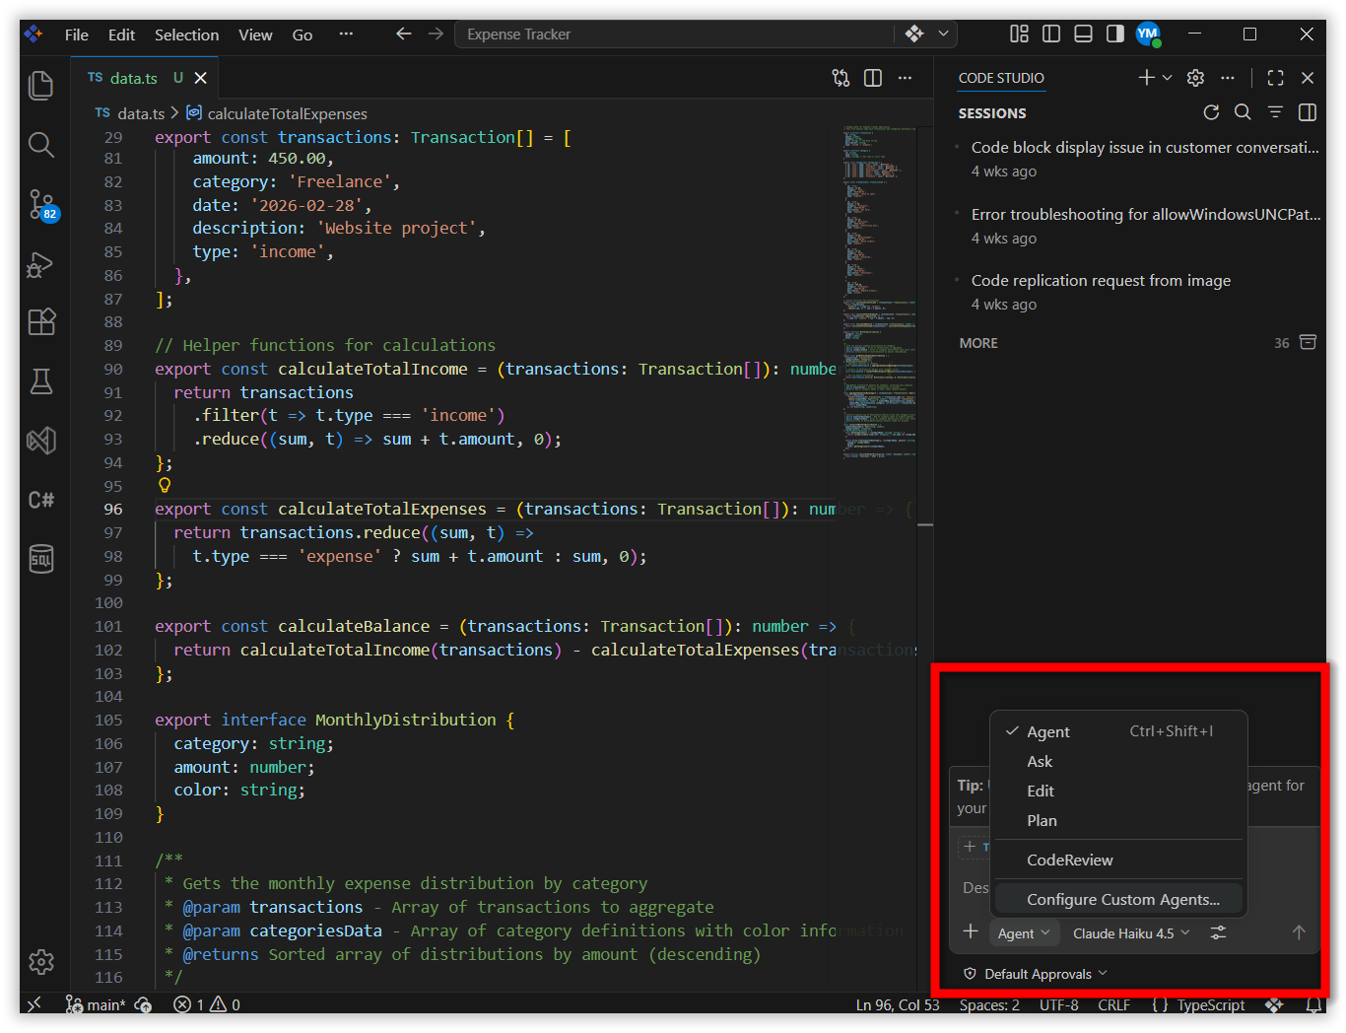
Task: Open the Run and Debug view
Action: (41, 264)
